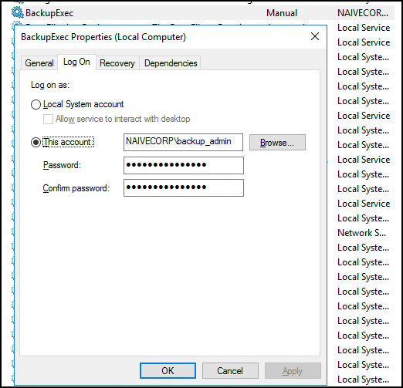The height and width of the screenshot is (388, 403).
Task: Open the Dependencies tab
Action: [171, 63]
